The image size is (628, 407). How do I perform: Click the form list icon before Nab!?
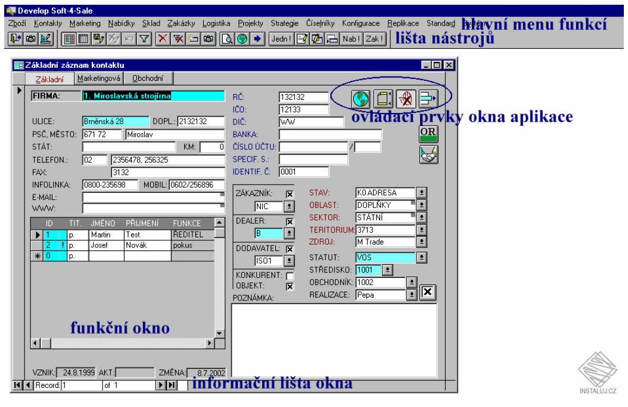332,39
